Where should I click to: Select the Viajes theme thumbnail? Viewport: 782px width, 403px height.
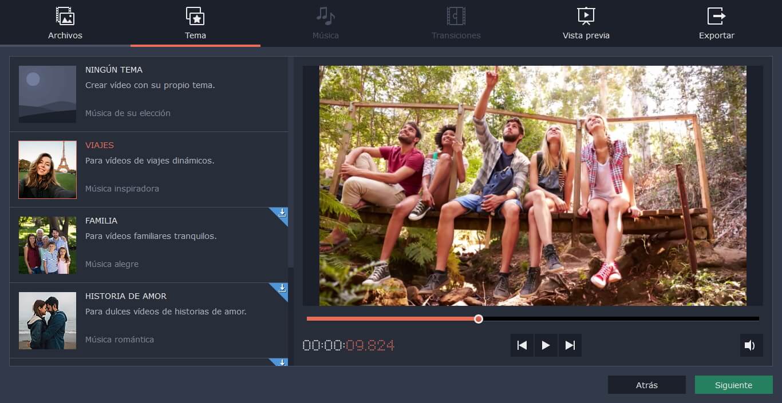(48, 170)
